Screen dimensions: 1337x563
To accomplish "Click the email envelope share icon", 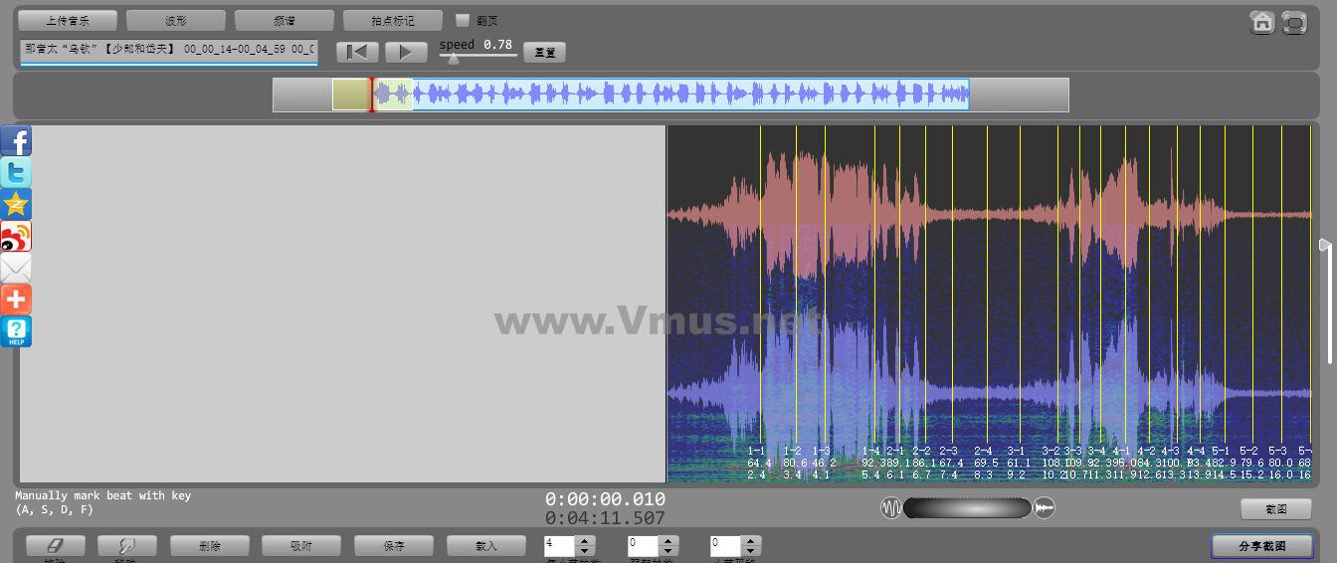I will (x=16, y=268).
